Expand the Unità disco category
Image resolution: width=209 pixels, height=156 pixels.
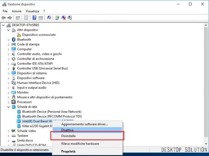click(8, 141)
